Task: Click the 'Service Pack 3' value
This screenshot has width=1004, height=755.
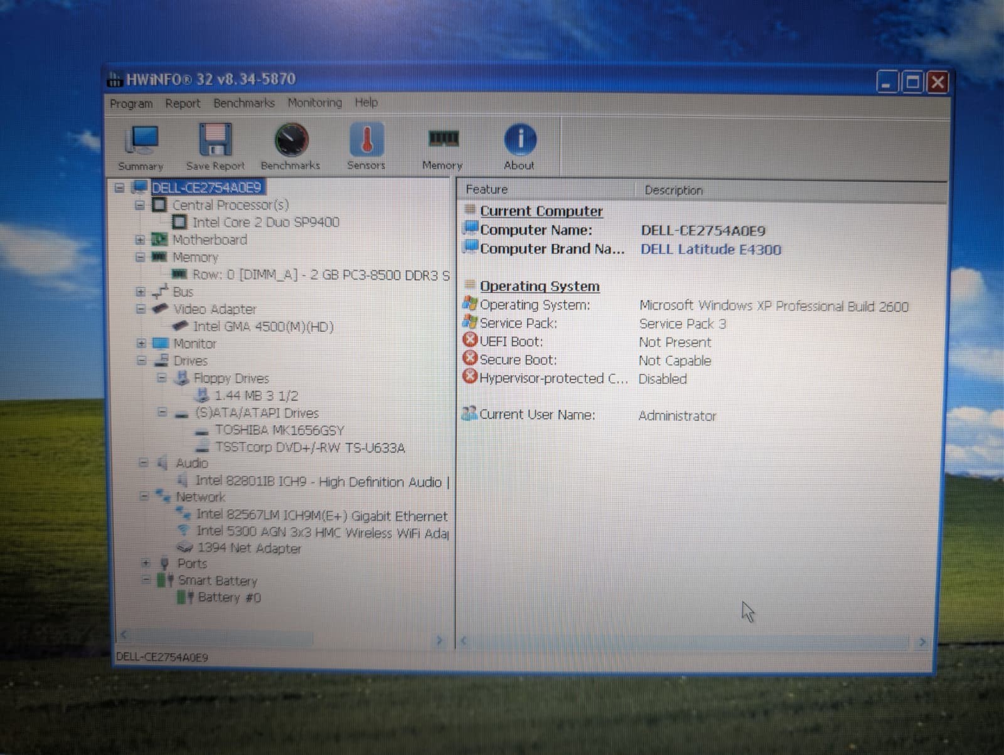Action: (683, 324)
